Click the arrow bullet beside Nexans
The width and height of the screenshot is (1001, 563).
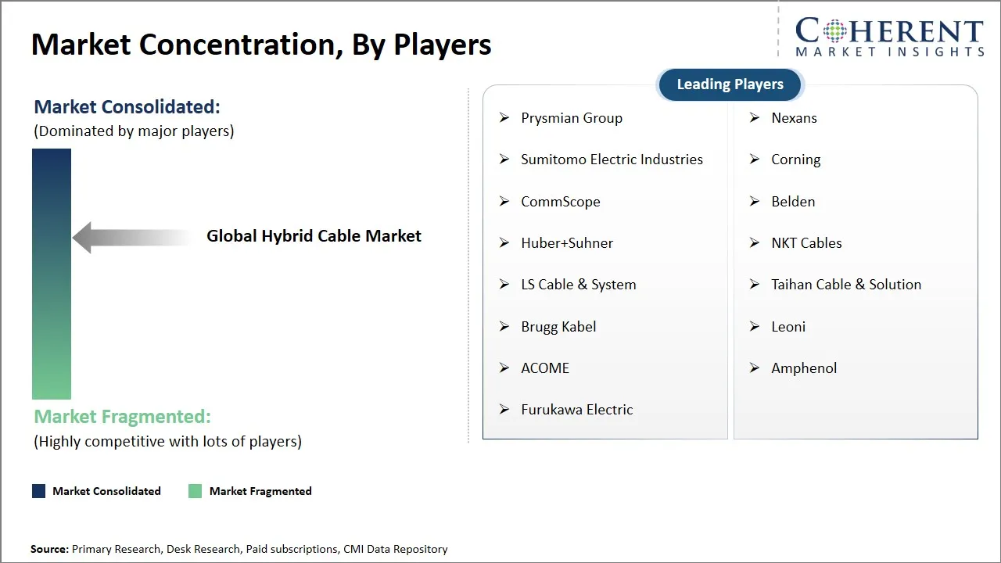click(755, 118)
